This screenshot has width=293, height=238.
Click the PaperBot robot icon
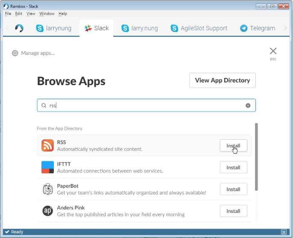[x=47, y=189]
